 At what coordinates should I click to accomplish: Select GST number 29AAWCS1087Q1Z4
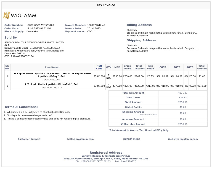[x=22, y=56]
